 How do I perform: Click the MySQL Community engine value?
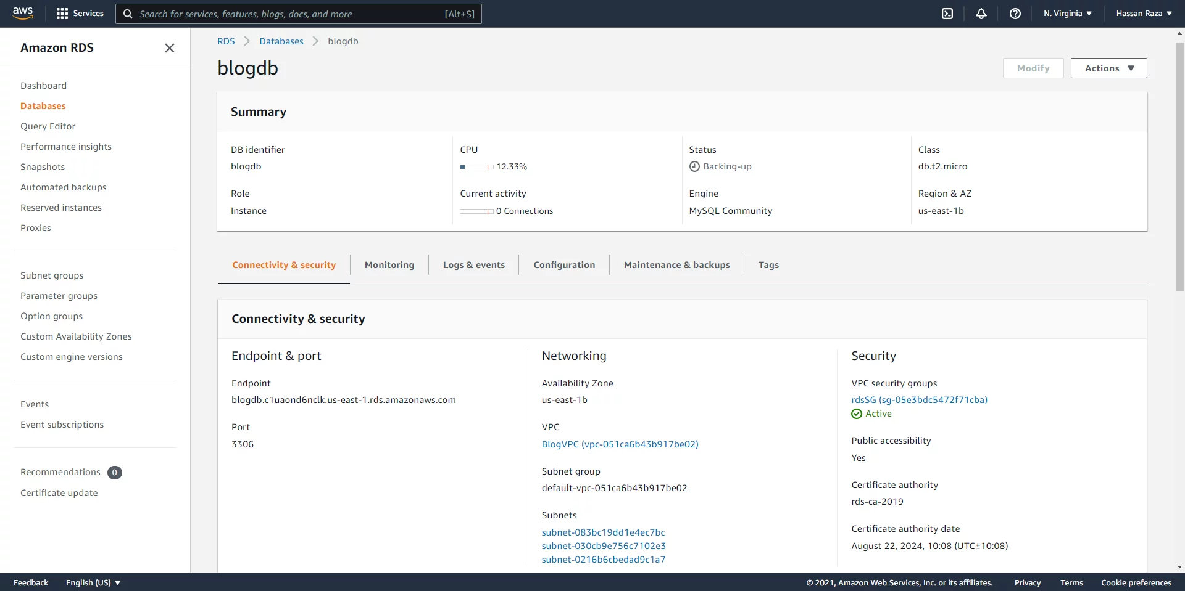(731, 211)
